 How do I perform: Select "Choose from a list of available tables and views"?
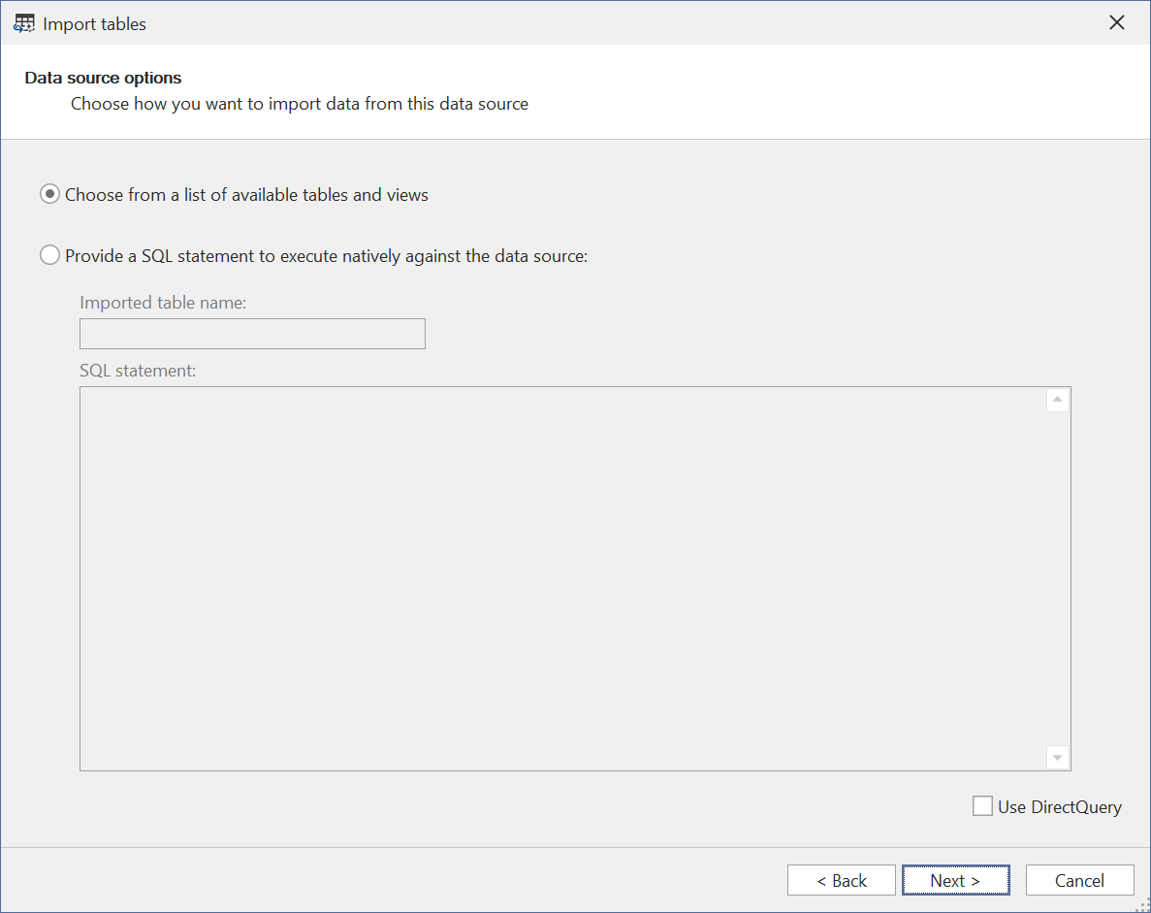pos(49,194)
